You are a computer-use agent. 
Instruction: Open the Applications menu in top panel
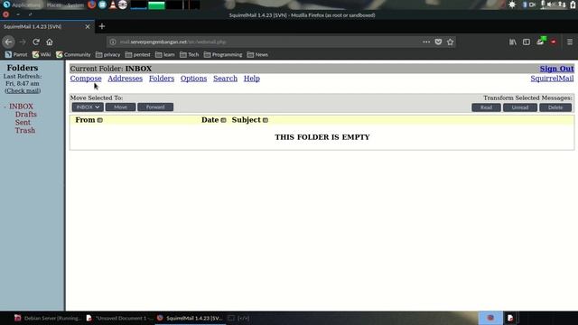(22, 5)
